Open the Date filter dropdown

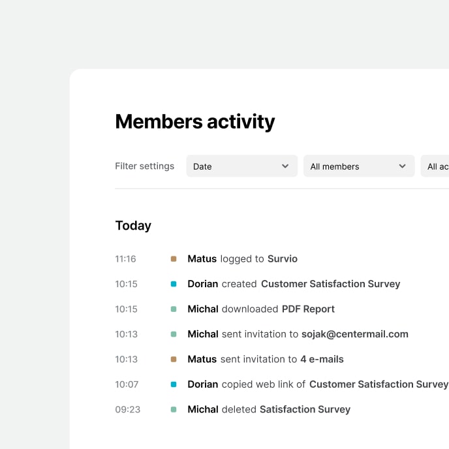click(x=241, y=166)
